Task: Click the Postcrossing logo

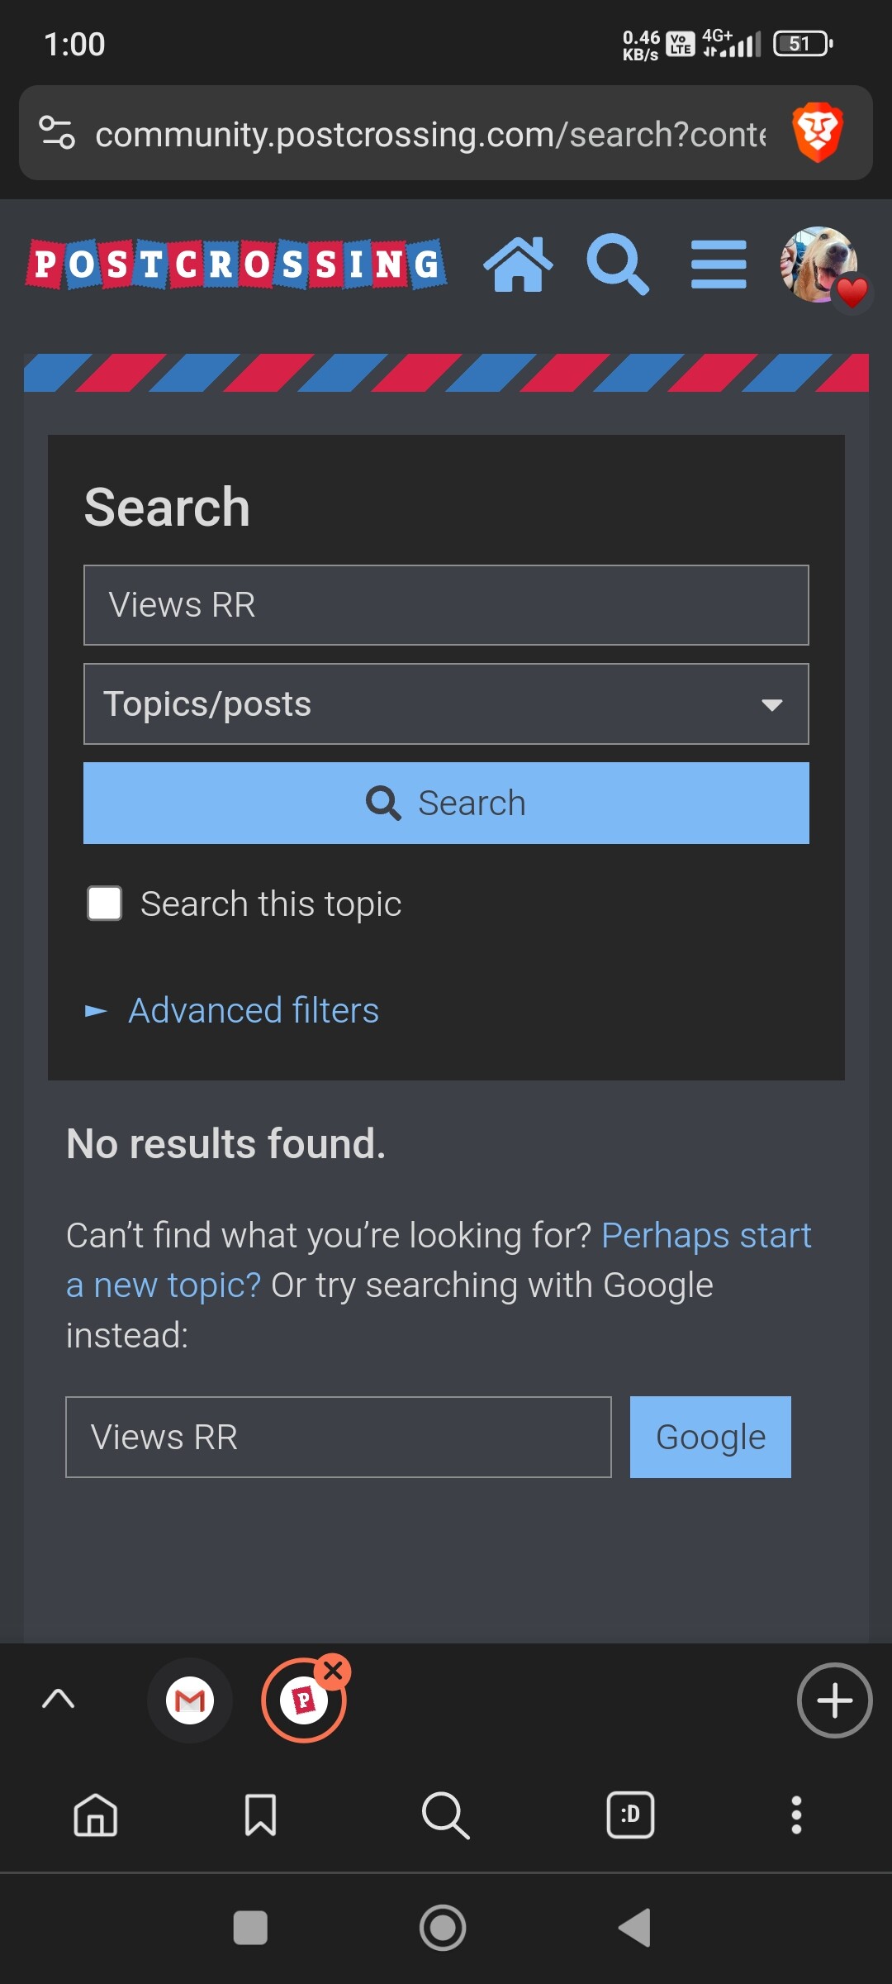Action: 236,265
